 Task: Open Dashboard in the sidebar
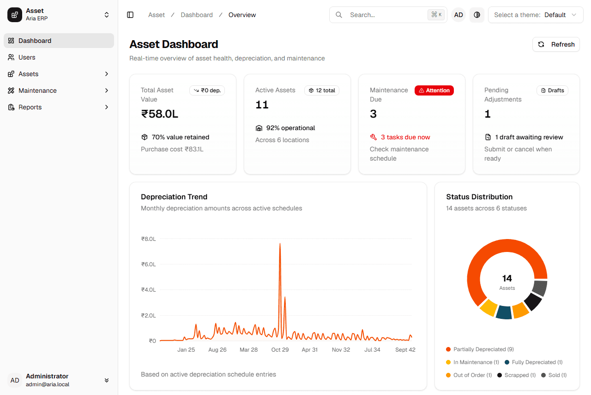tap(59, 41)
